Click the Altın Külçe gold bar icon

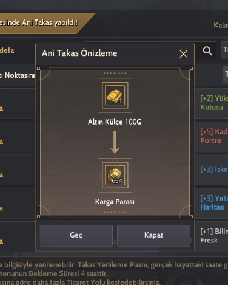pyautogui.click(x=115, y=95)
